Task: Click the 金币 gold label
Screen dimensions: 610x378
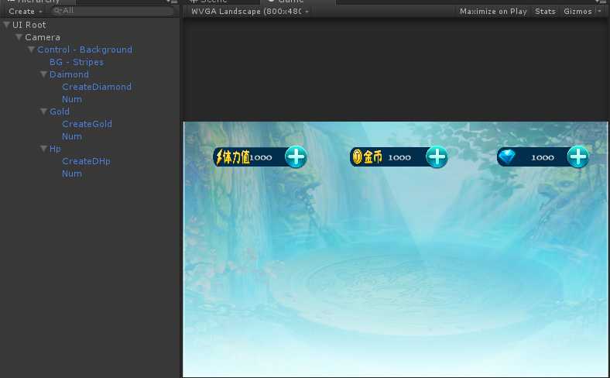Action: 372,157
